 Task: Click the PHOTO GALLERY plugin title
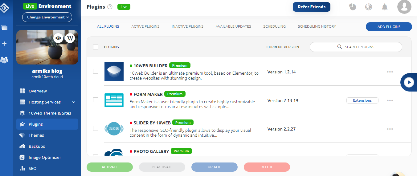point(151,151)
